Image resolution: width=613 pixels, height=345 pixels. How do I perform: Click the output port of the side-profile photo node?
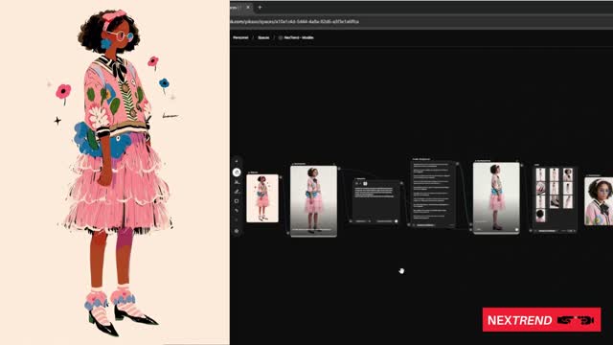(522, 165)
